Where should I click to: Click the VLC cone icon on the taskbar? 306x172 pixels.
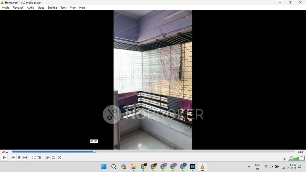(202, 167)
